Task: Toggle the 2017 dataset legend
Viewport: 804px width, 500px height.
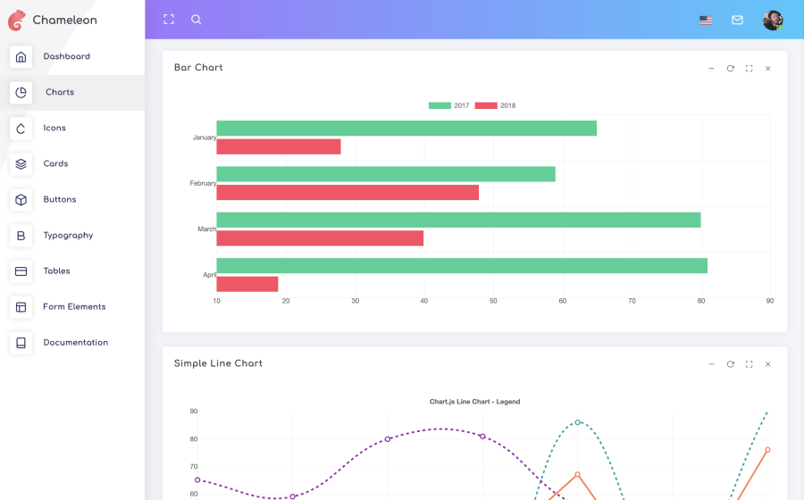Action: (448, 105)
